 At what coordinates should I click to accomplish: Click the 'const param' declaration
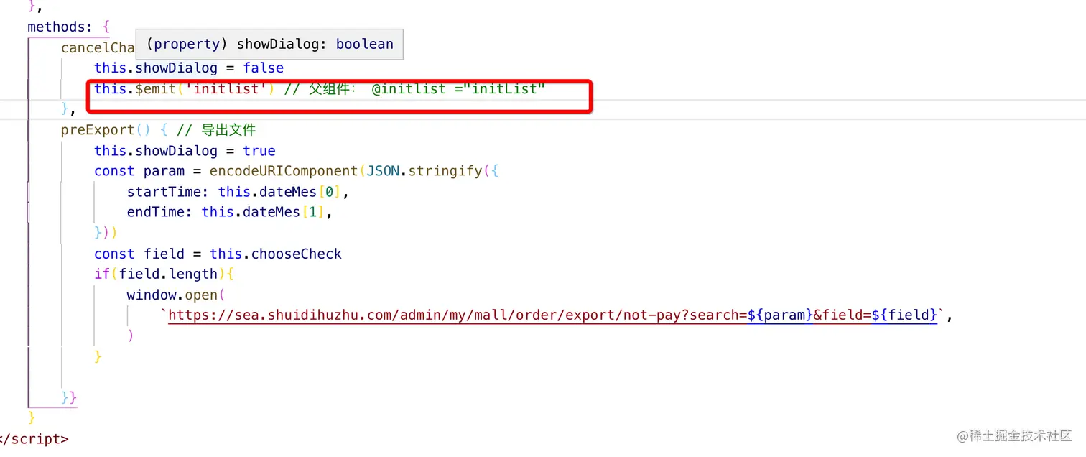(x=139, y=171)
